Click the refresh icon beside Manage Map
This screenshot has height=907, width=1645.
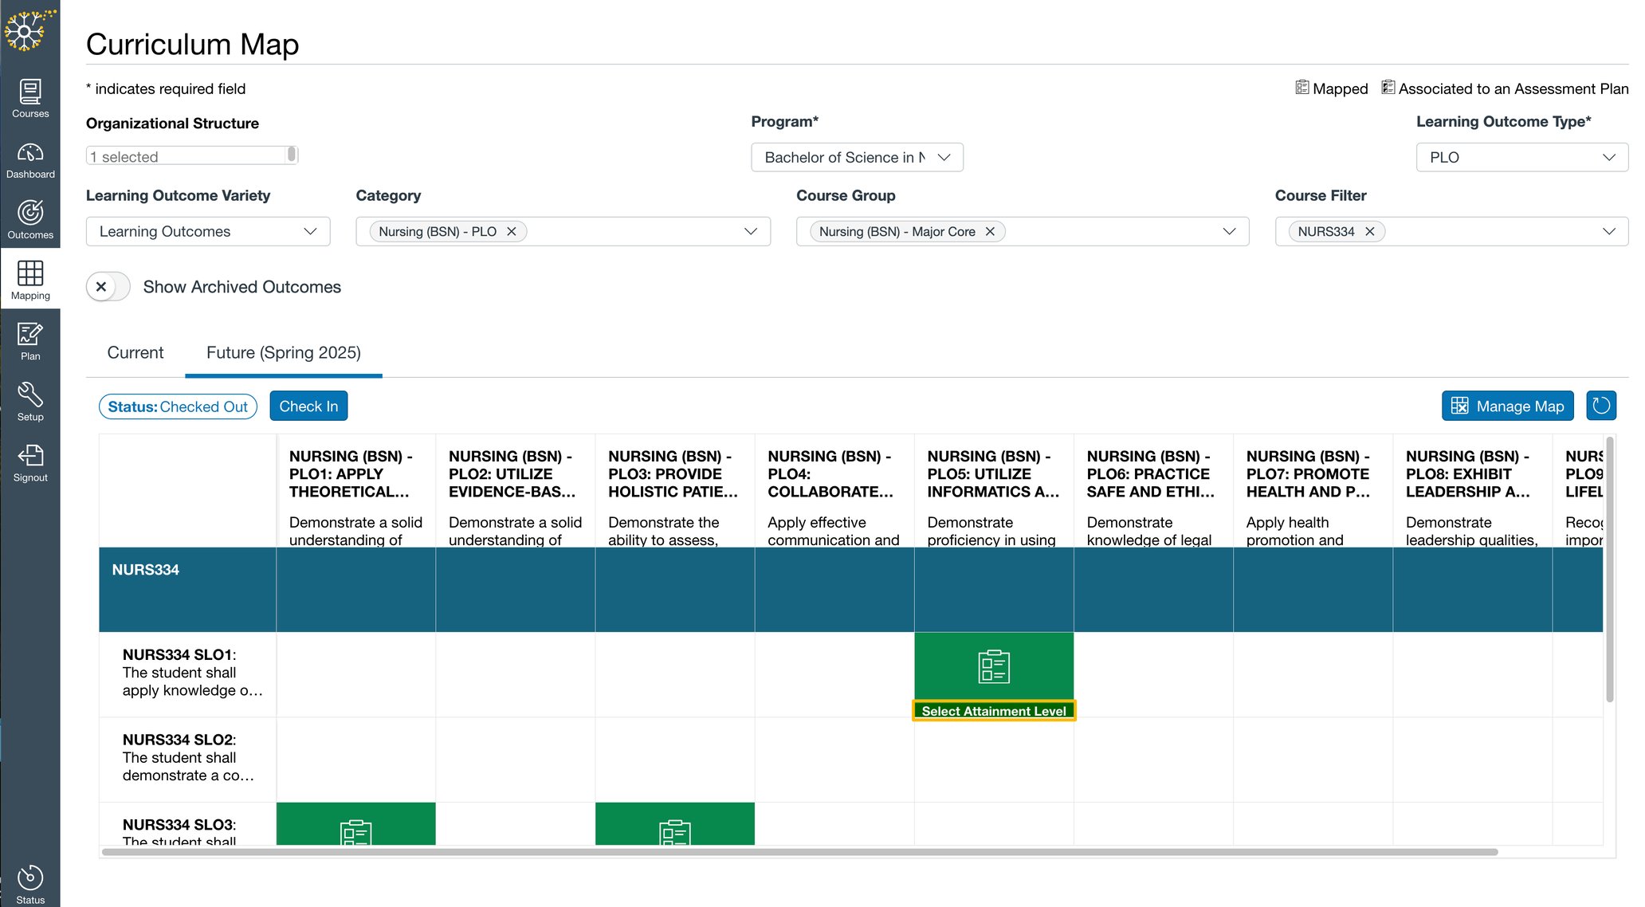tap(1601, 406)
